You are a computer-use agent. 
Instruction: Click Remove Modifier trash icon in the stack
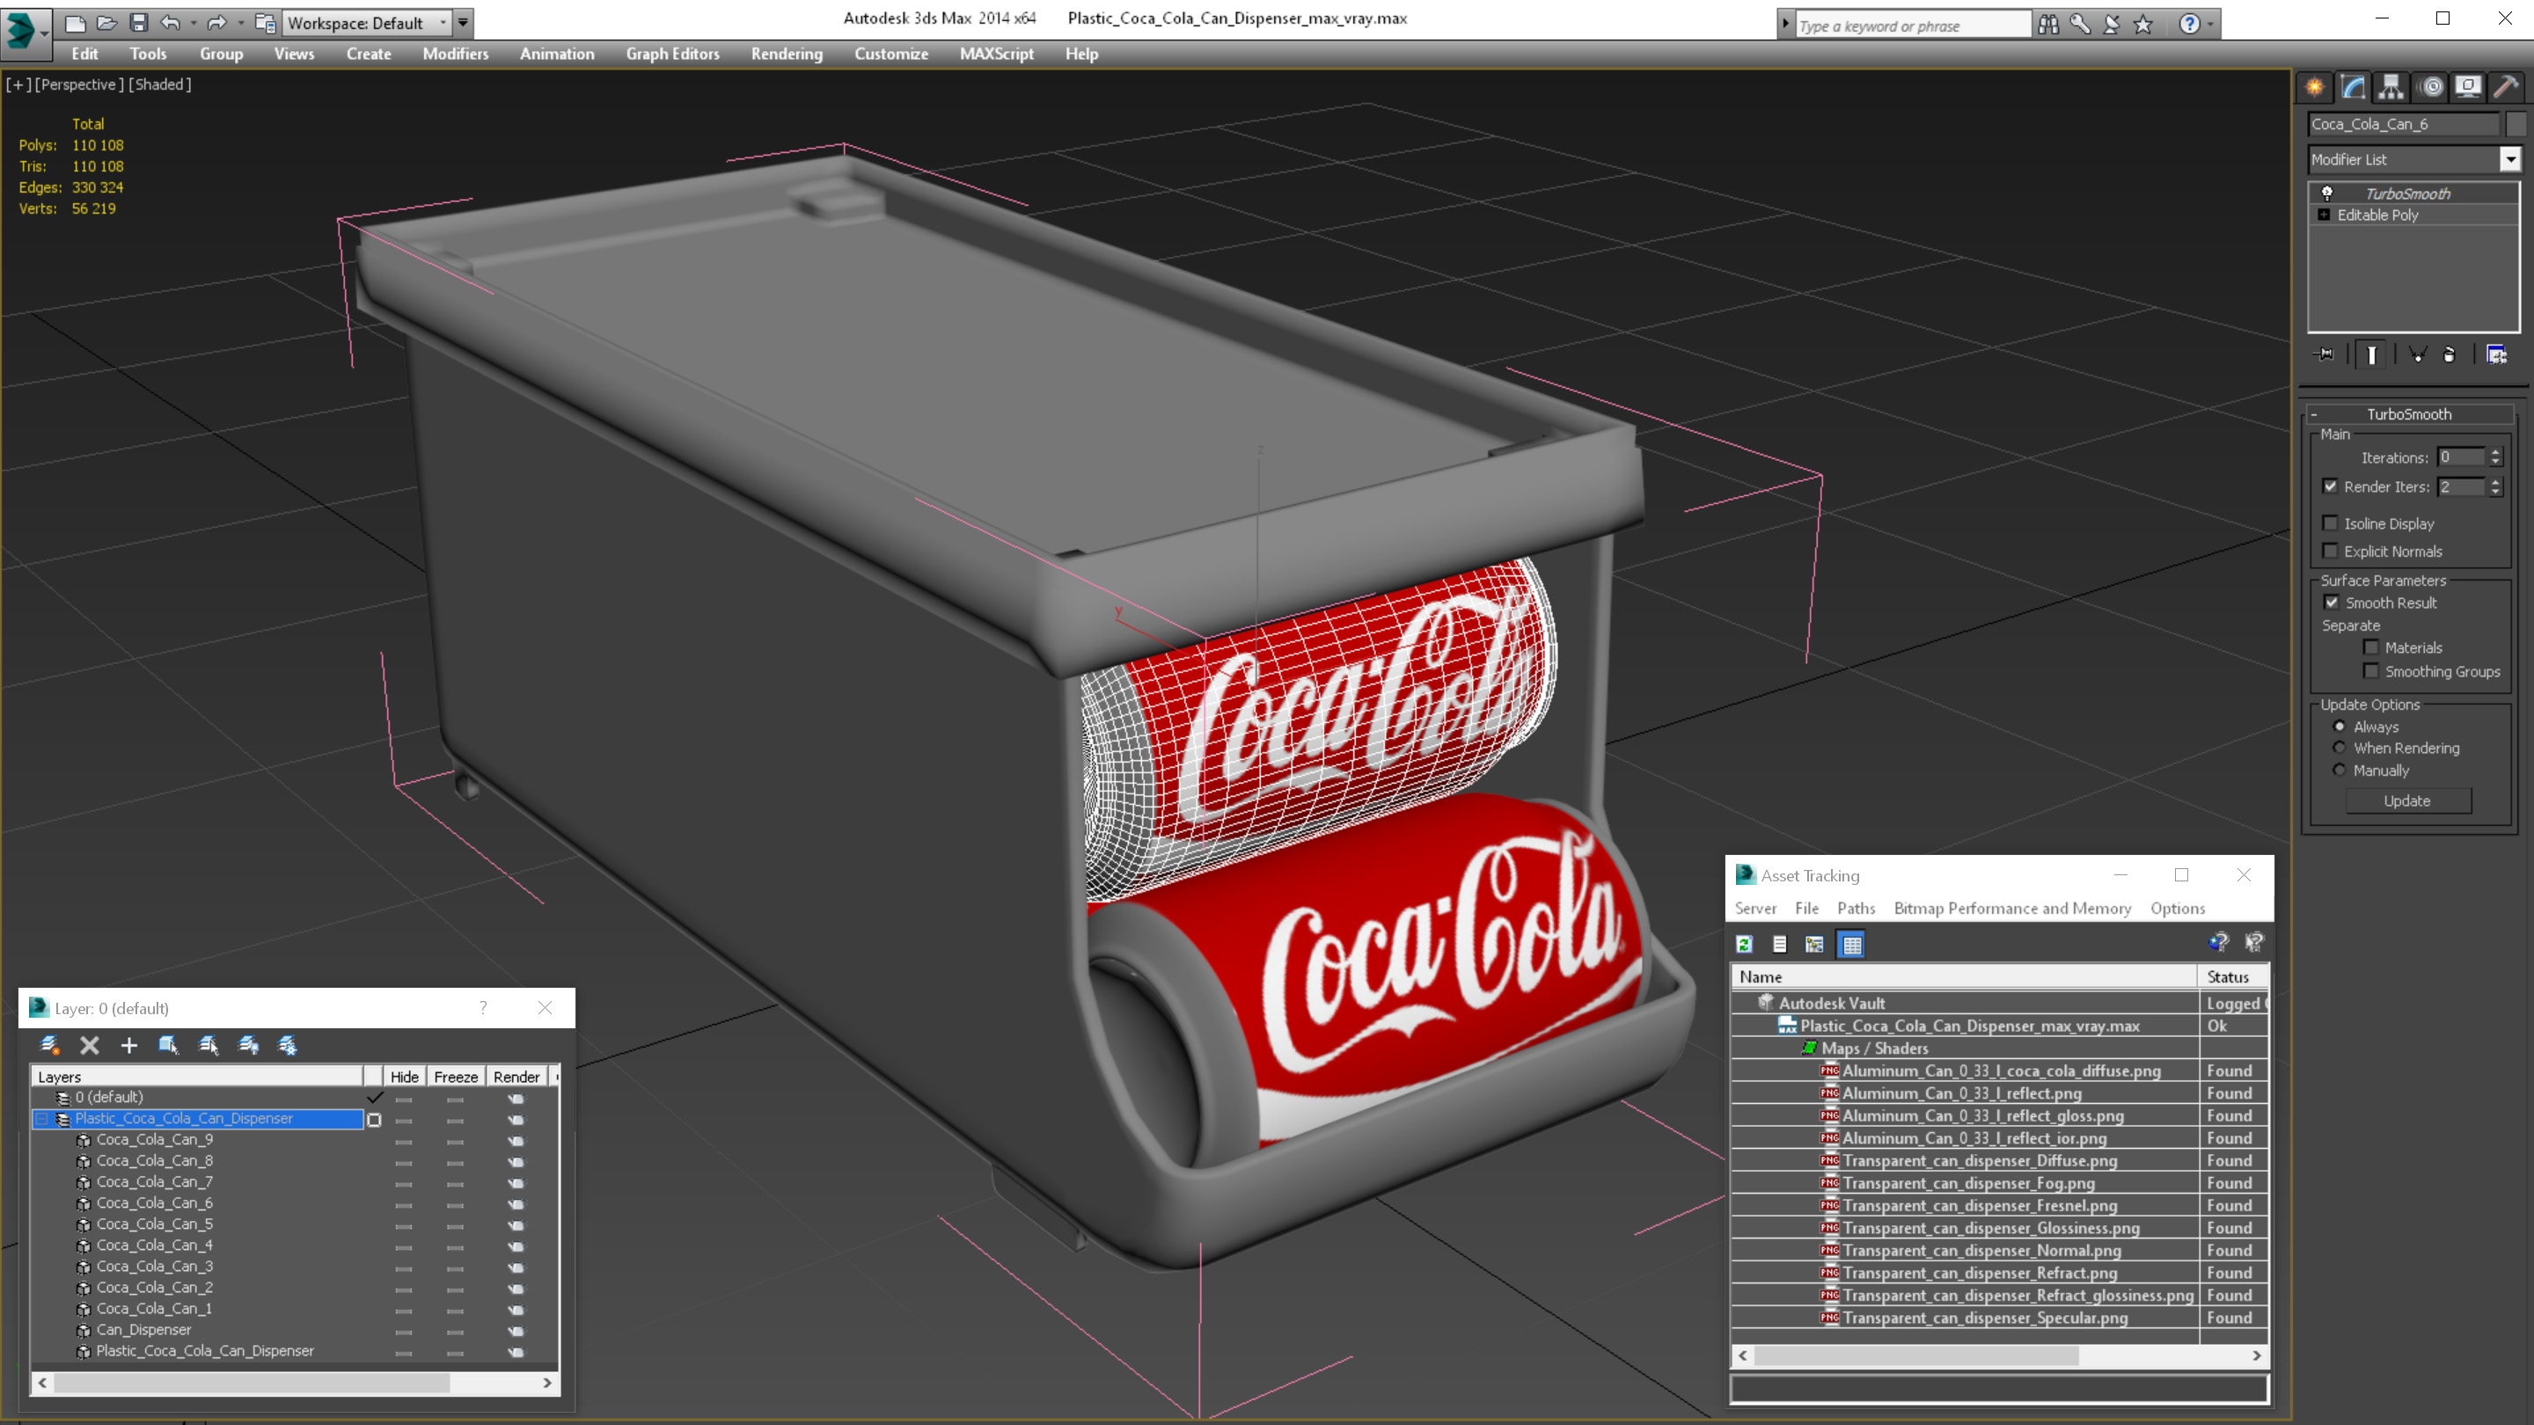pyautogui.click(x=2450, y=354)
